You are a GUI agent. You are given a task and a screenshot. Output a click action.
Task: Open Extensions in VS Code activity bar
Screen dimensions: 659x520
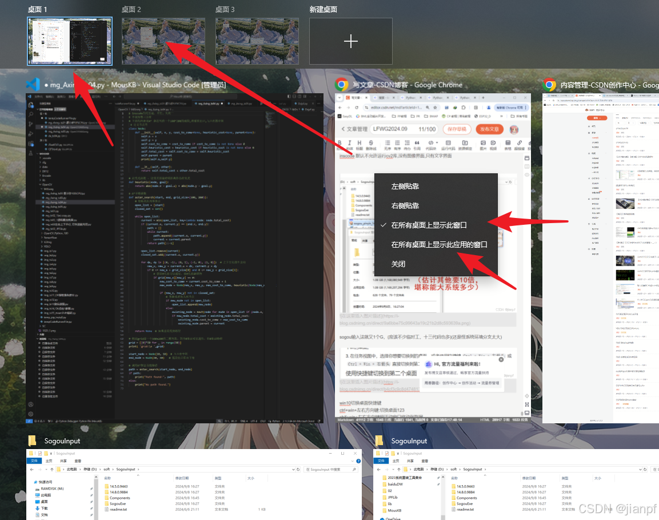[31, 144]
